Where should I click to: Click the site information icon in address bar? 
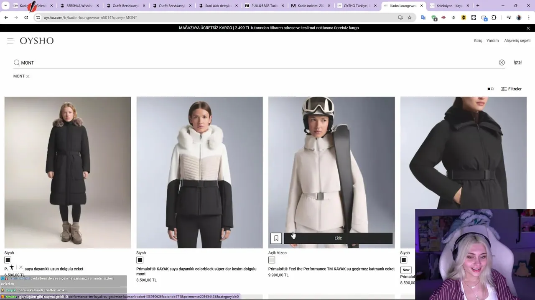pyautogui.click(x=38, y=17)
